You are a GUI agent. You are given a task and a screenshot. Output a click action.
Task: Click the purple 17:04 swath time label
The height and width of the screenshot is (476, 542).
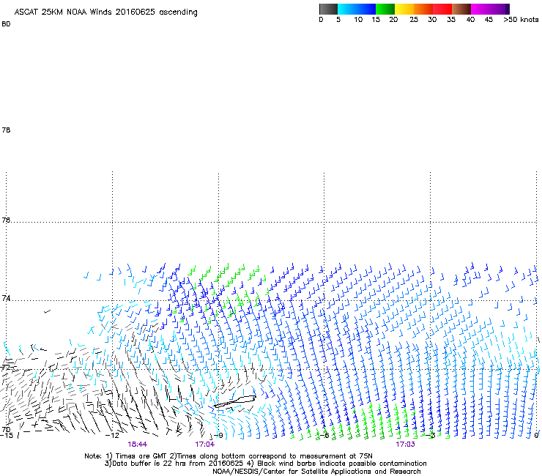[x=204, y=445]
